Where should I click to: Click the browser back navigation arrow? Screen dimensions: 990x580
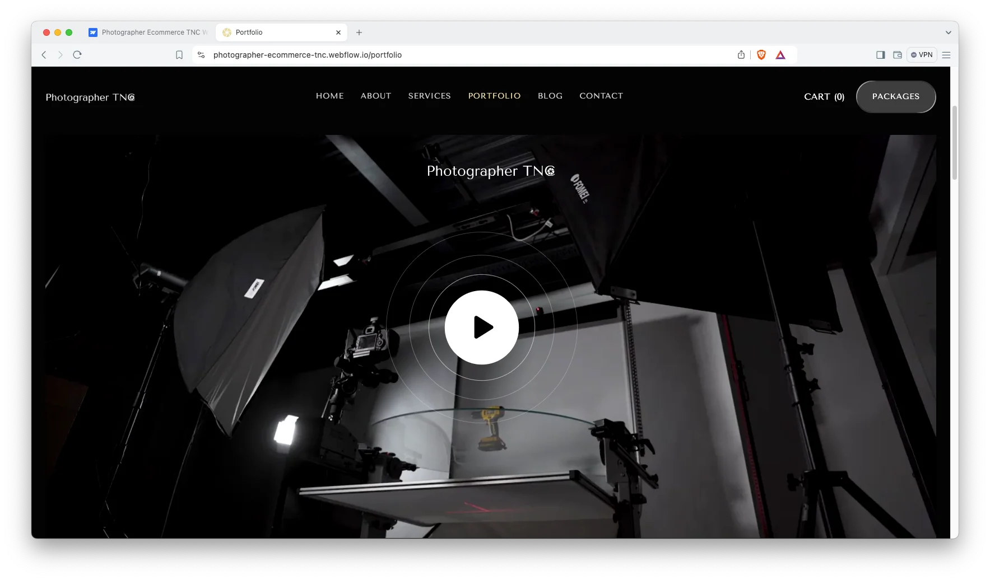click(x=44, y=55)
